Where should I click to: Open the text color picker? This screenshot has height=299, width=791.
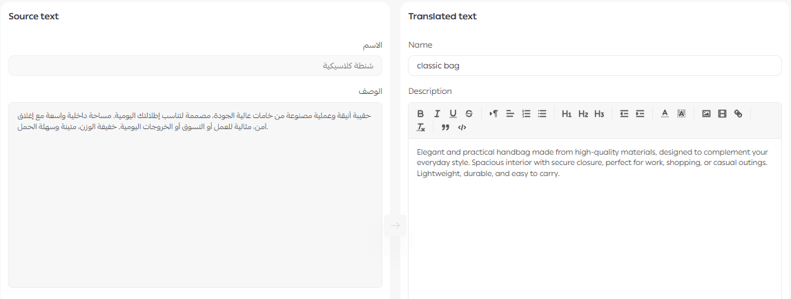point(665,114)
